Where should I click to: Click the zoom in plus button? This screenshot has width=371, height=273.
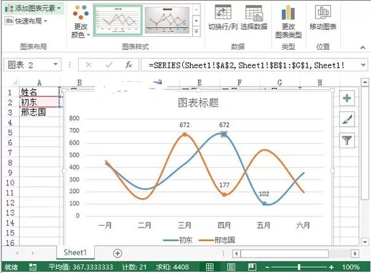tap(331, 267)
